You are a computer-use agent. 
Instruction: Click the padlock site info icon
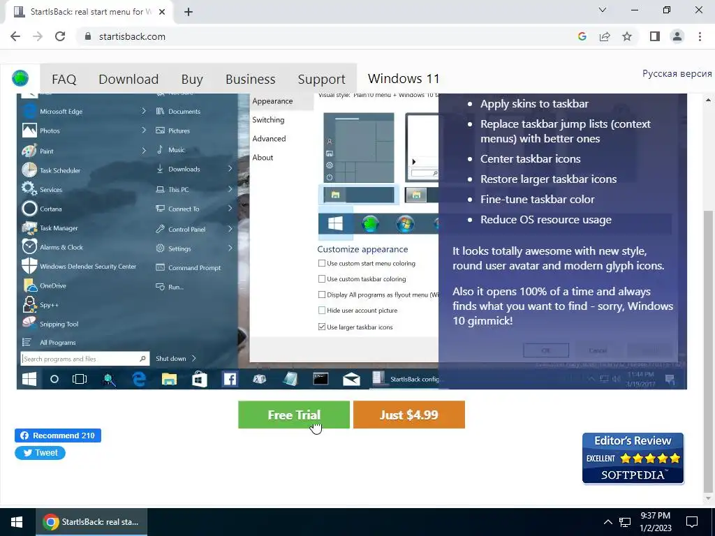89,36
